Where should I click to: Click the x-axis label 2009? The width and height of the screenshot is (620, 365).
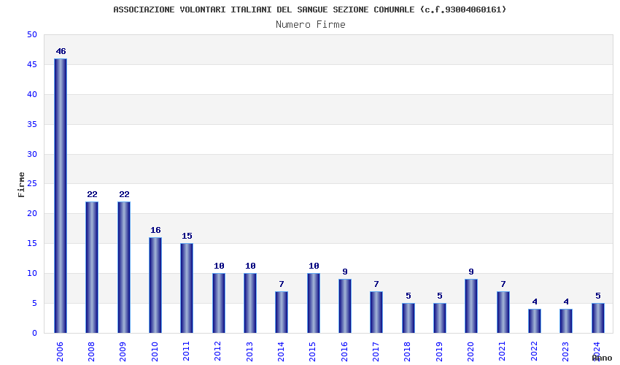click(x=123, y=352)
